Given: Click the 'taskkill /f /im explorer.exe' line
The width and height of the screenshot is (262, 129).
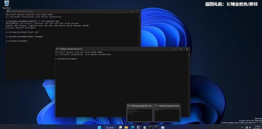Looking at the screenshot, I should (x=32, y=21).
